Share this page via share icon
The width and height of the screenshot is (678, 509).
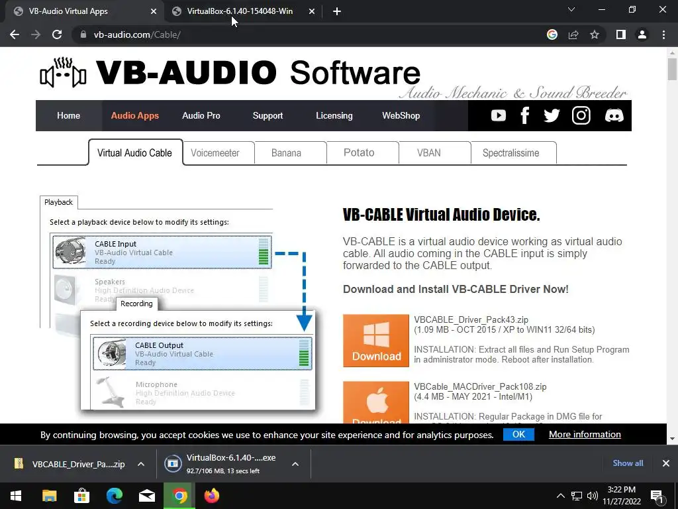point(573,34)
